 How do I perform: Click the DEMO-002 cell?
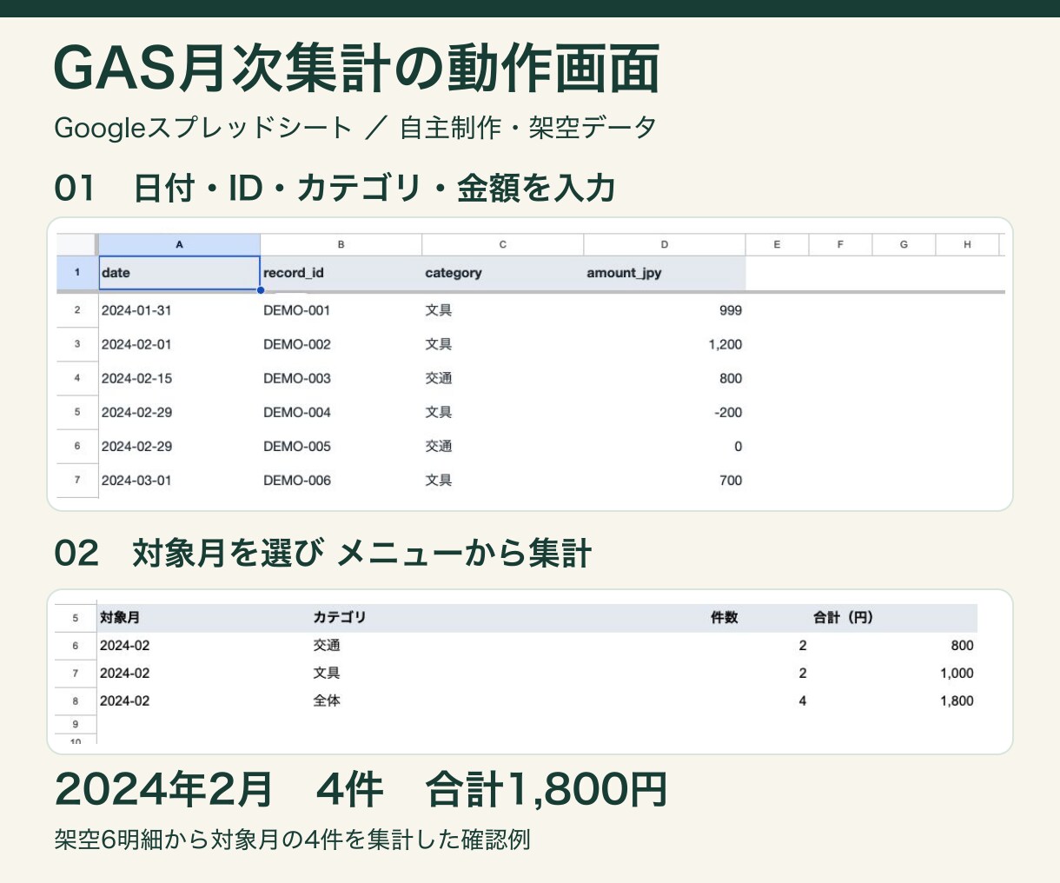pos(341,344)
